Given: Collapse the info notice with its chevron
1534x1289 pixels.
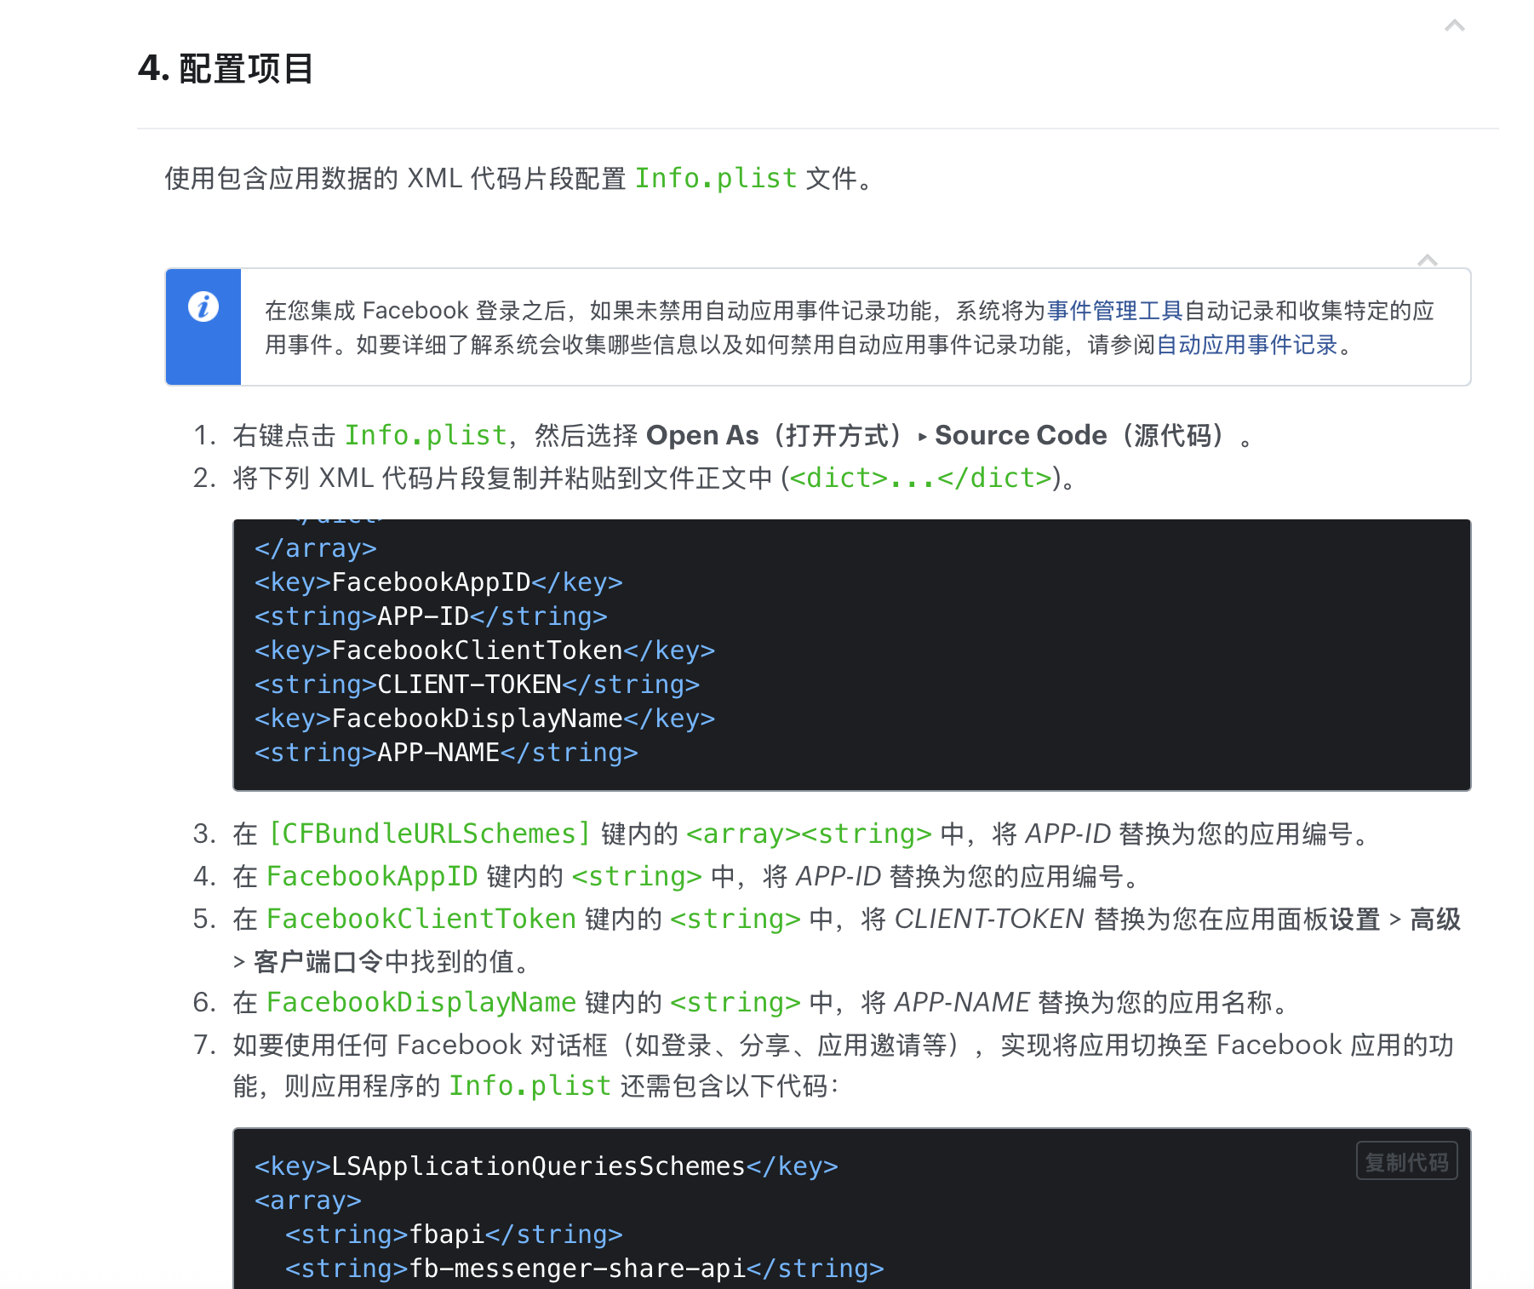Looking at the screenshot, I should (x=1428, y=260).
